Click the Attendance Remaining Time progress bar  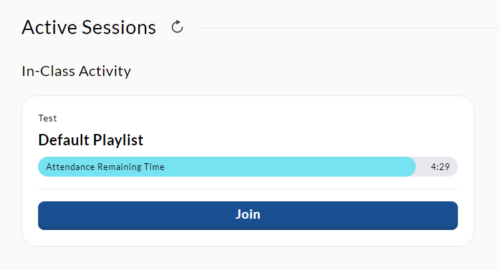pos(248,167)
